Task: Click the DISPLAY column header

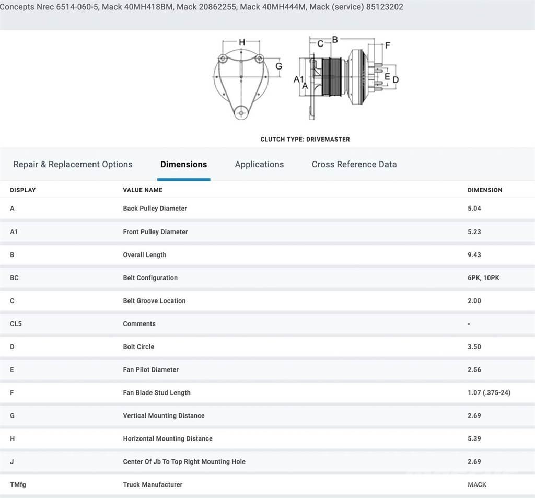Action: (x=23, y=190)
